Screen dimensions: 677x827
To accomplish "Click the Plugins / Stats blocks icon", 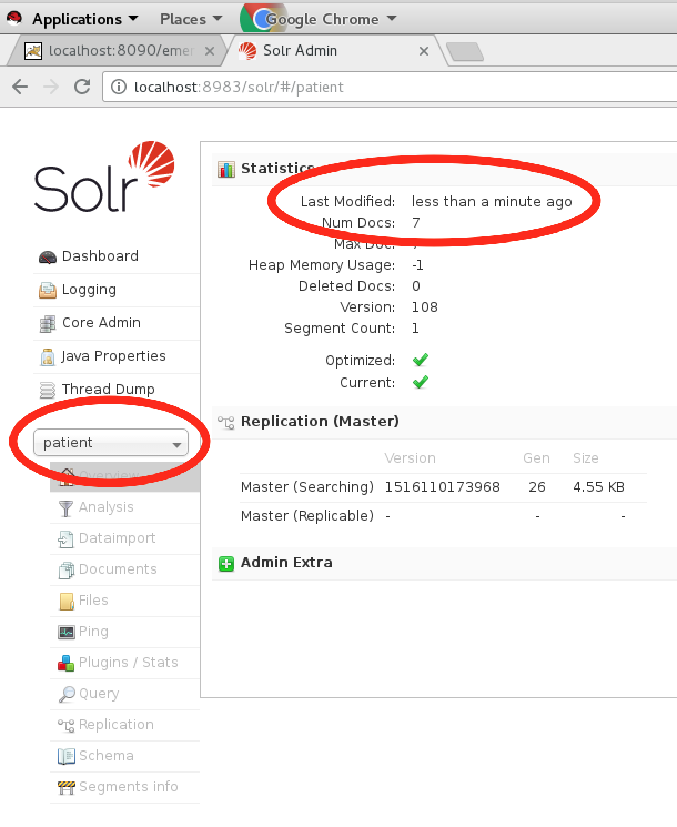I will [66, 663].
